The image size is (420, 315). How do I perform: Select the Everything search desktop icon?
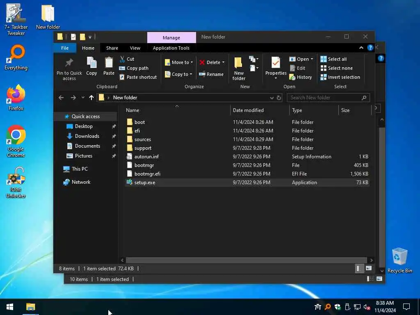pos(16,57)
